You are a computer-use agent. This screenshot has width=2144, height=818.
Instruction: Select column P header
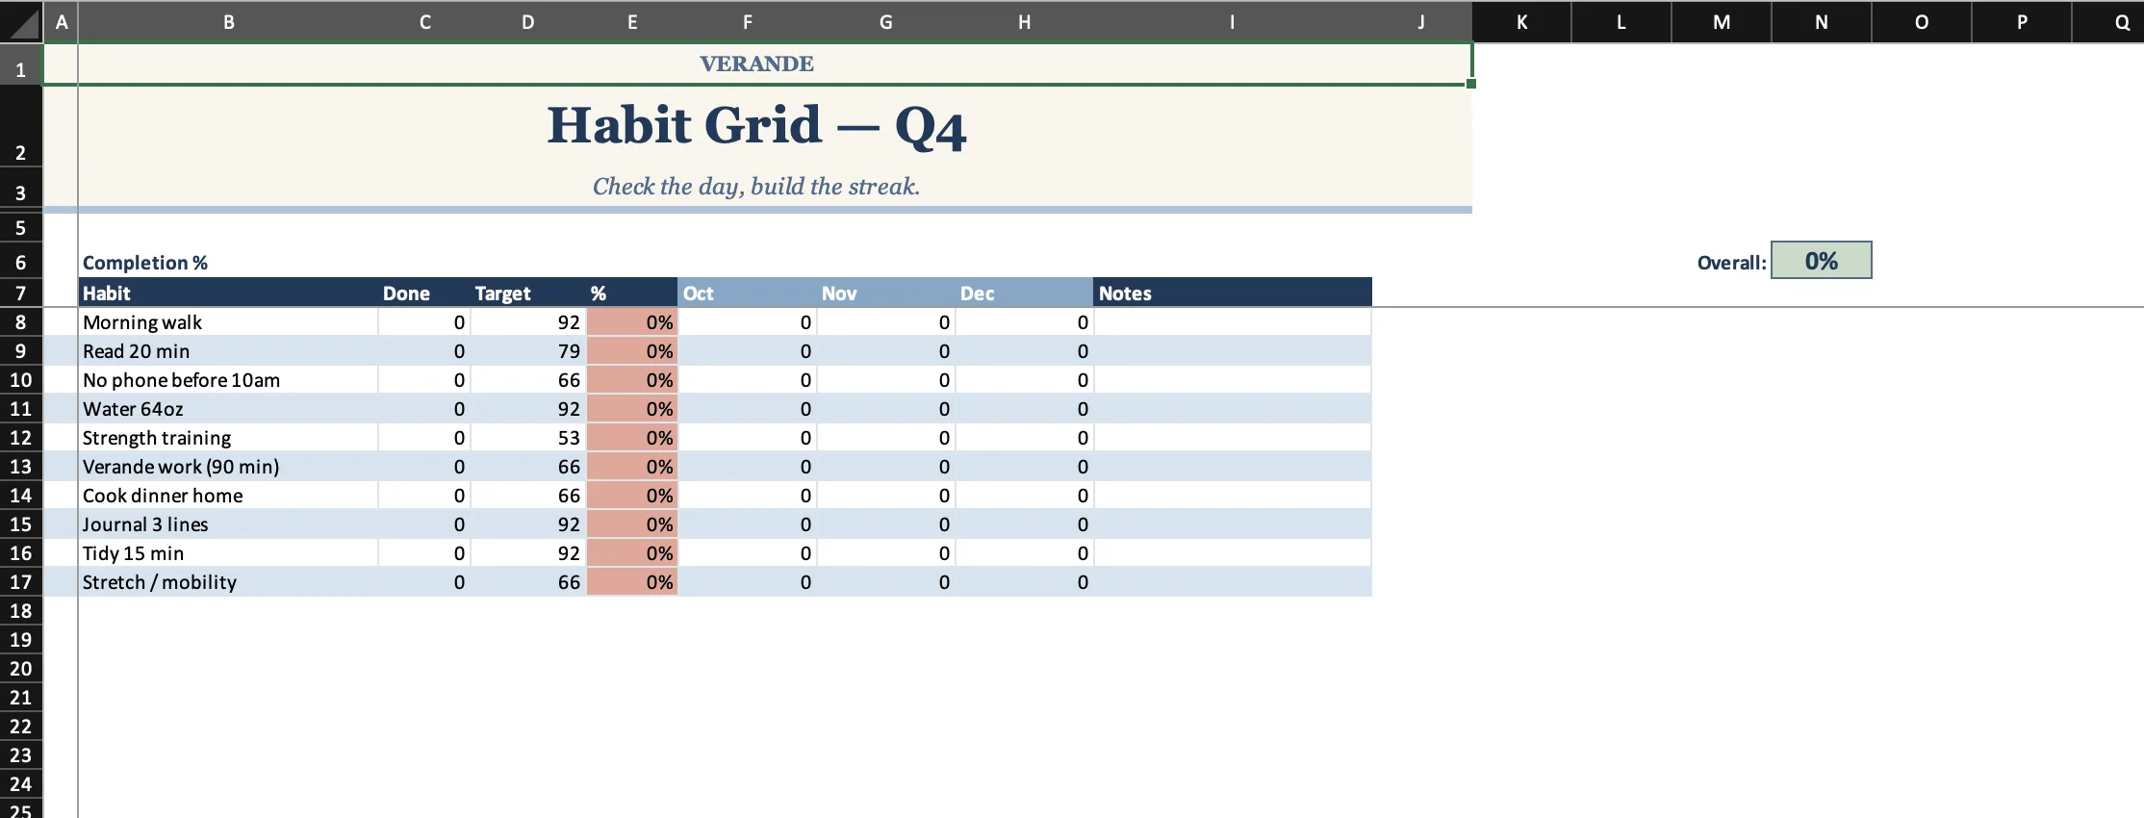pyautogui.click(x=2022, y=21)
